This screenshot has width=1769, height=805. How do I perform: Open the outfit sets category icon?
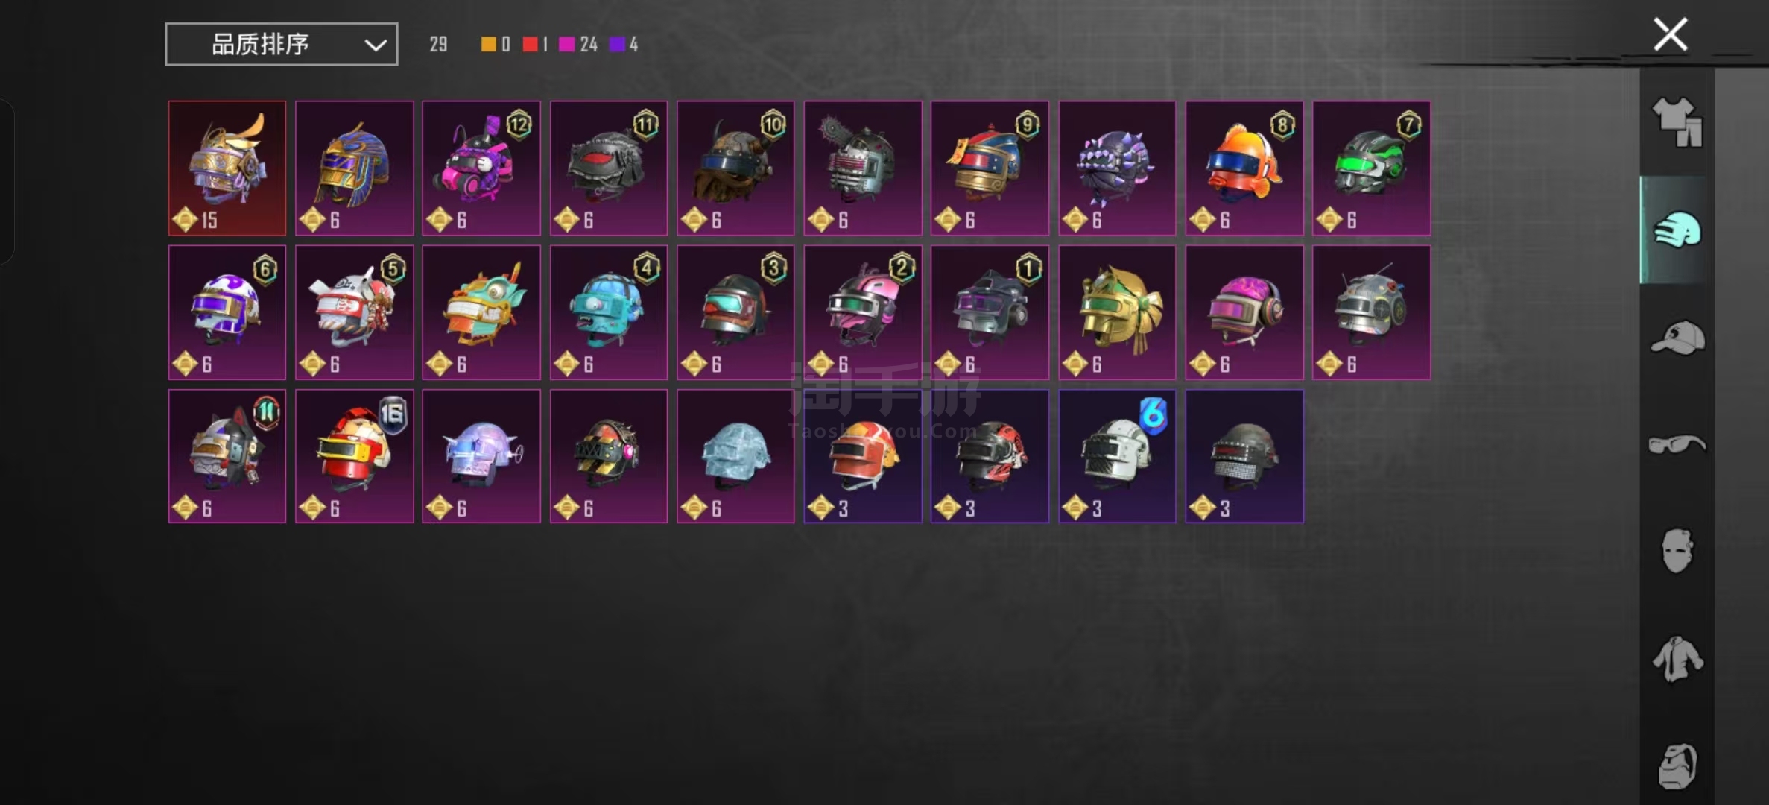[x=1677, y=122]
